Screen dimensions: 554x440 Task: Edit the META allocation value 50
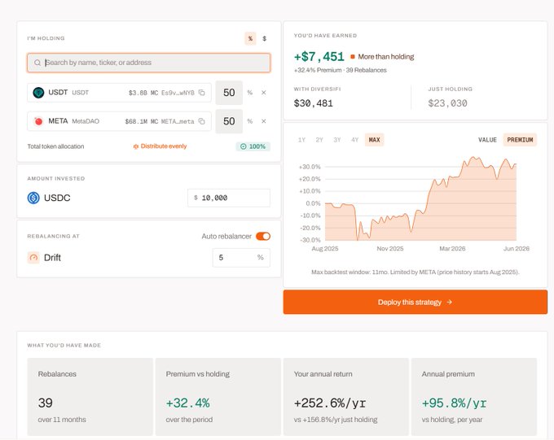pos(229,121)
